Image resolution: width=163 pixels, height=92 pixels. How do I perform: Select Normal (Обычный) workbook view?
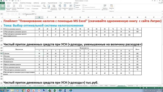pos(3,7)
